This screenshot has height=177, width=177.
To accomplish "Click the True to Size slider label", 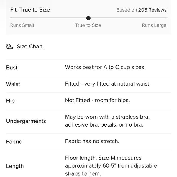I will [88, 25].
